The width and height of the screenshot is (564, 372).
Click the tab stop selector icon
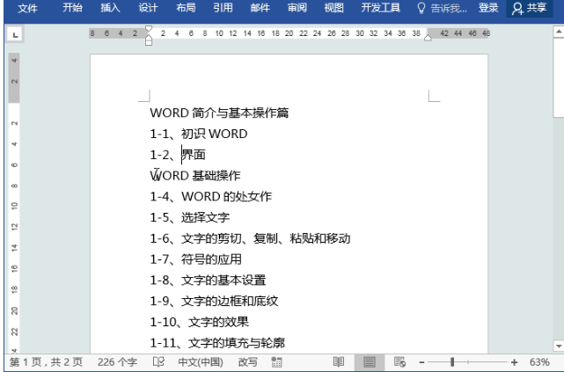[15, 34]
